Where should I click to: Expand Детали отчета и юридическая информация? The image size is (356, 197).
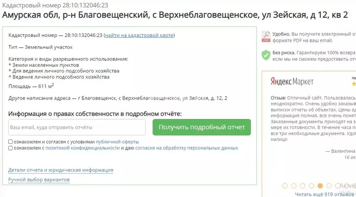(61, 170)
